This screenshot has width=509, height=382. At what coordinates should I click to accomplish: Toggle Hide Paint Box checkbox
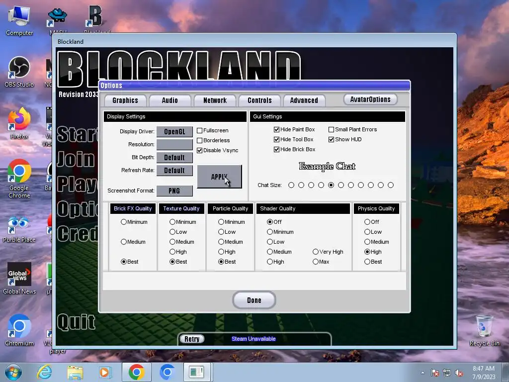(x=276, y=130)
